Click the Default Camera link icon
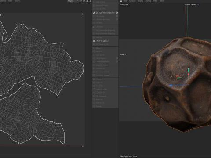The image size is (211, 158). tap(198, 4)
